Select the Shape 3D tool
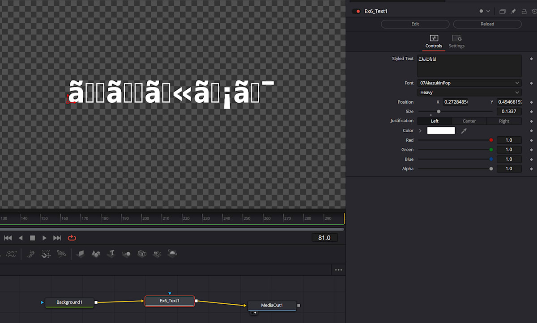 (x=96, y=254)
